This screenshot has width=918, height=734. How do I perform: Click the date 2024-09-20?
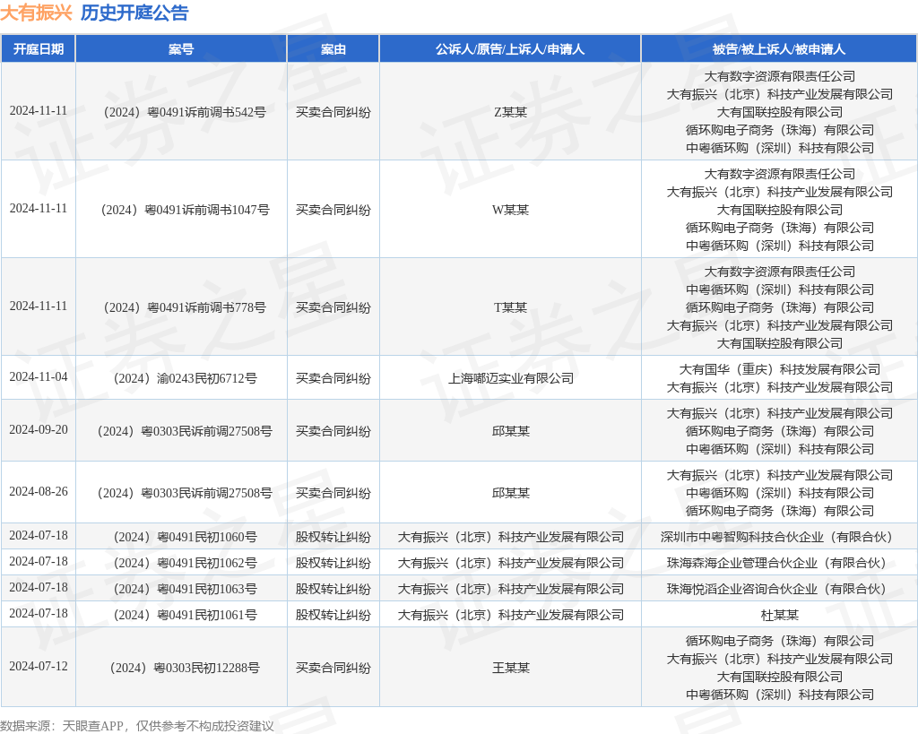coord(38,429)
